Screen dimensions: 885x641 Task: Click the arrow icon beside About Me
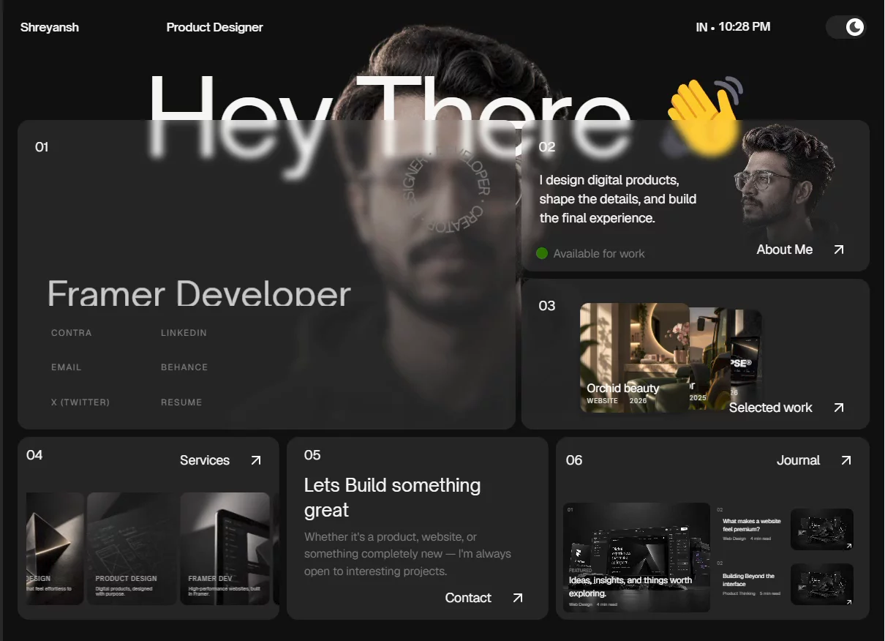pos(839,250)
